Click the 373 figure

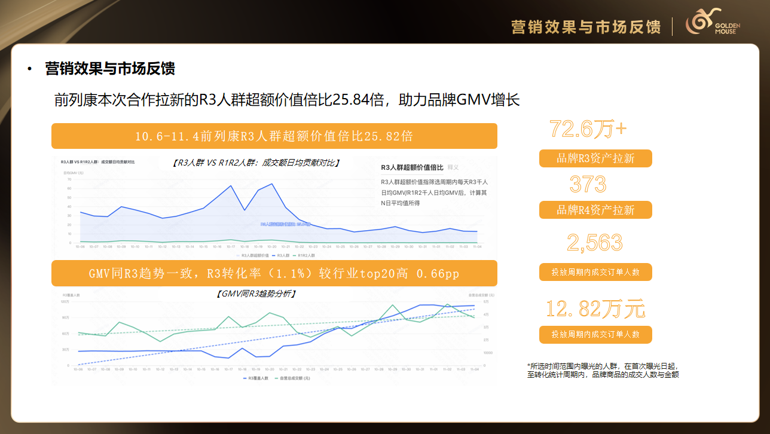(x=588, y=184)
